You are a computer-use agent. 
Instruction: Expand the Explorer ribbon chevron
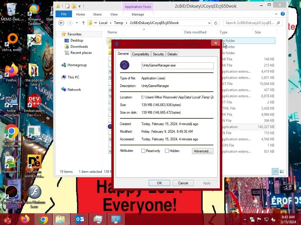[x=276, y=14]
